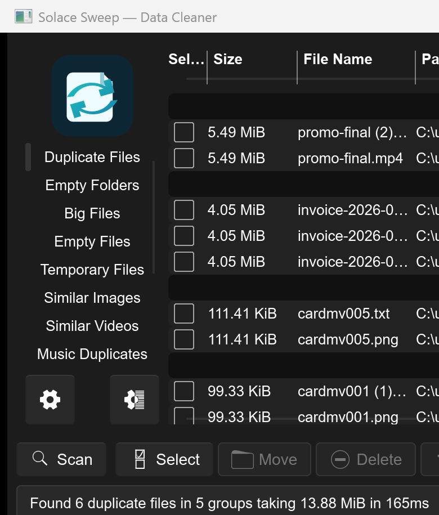The image size is (439, 515).
Task: Click the Solace Sweep app logo
Action: [x=92, y=96]
